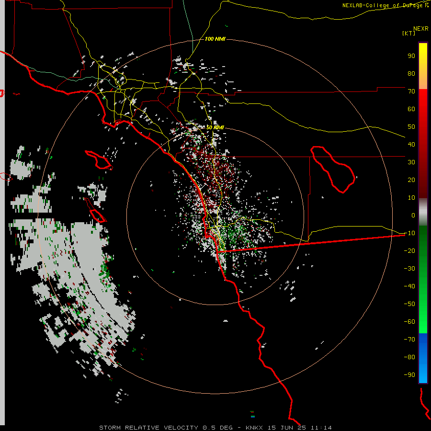
Task: Click the "-70" value on the velocity scale
Action: pyautogui.click(x=409, y=340)
